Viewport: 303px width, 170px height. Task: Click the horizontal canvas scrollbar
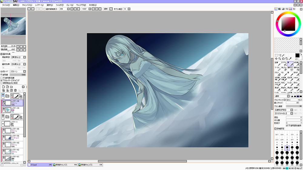[x=142, y=161]
